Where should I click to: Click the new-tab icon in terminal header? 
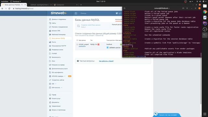coord(183,8)
